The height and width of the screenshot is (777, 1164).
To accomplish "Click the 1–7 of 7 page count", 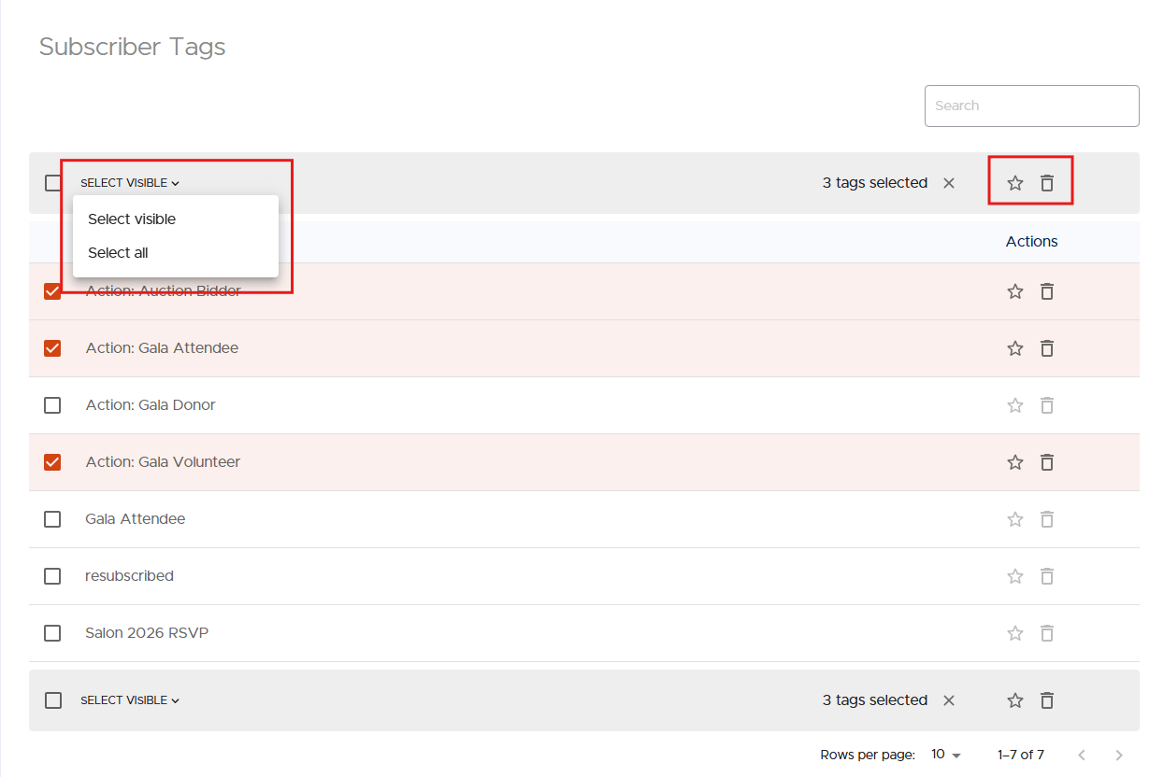I will (x=1021, y=755).
